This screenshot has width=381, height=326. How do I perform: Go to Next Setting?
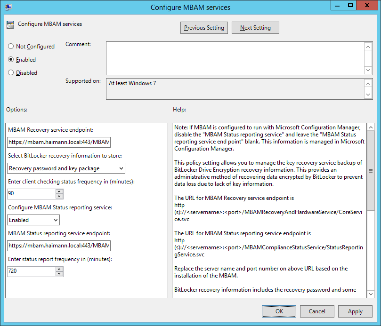click(255, 28)
